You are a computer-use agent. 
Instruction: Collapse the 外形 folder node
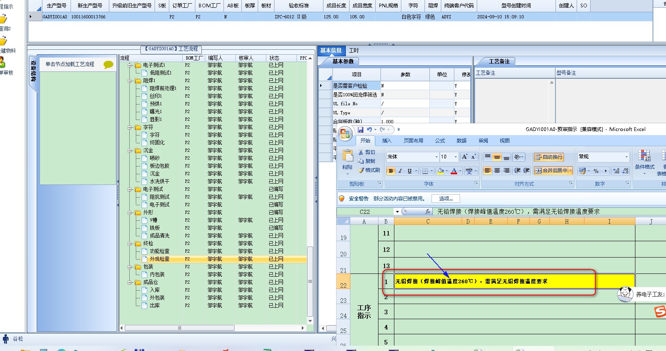130,213
